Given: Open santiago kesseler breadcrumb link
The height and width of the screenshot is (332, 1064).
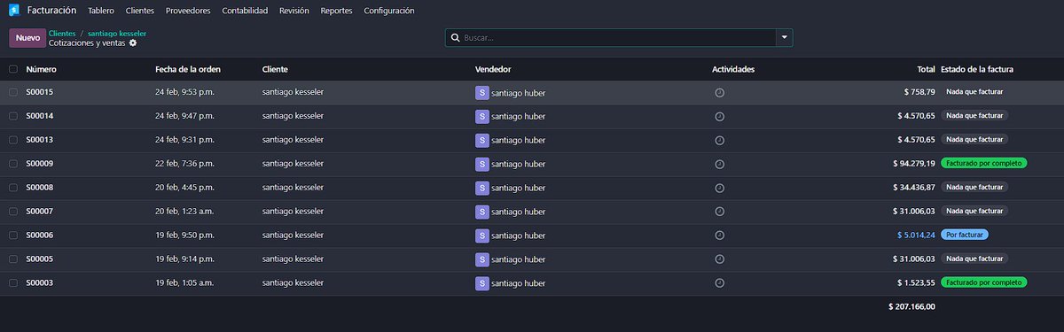Looking at the screenshot, I should click(117, 33).
